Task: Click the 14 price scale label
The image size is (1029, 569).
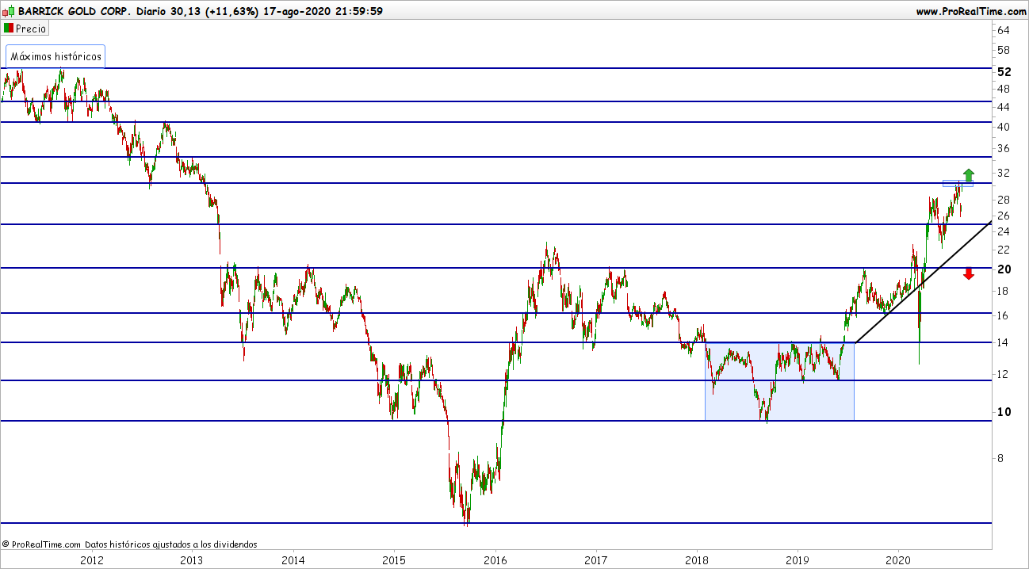Action: [x=1003, y=342]
